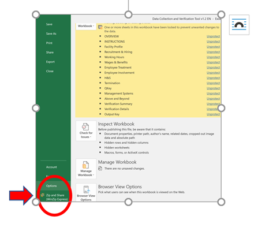
Task: Unprotect the Output Key sheet
Action: coord(213,114)
